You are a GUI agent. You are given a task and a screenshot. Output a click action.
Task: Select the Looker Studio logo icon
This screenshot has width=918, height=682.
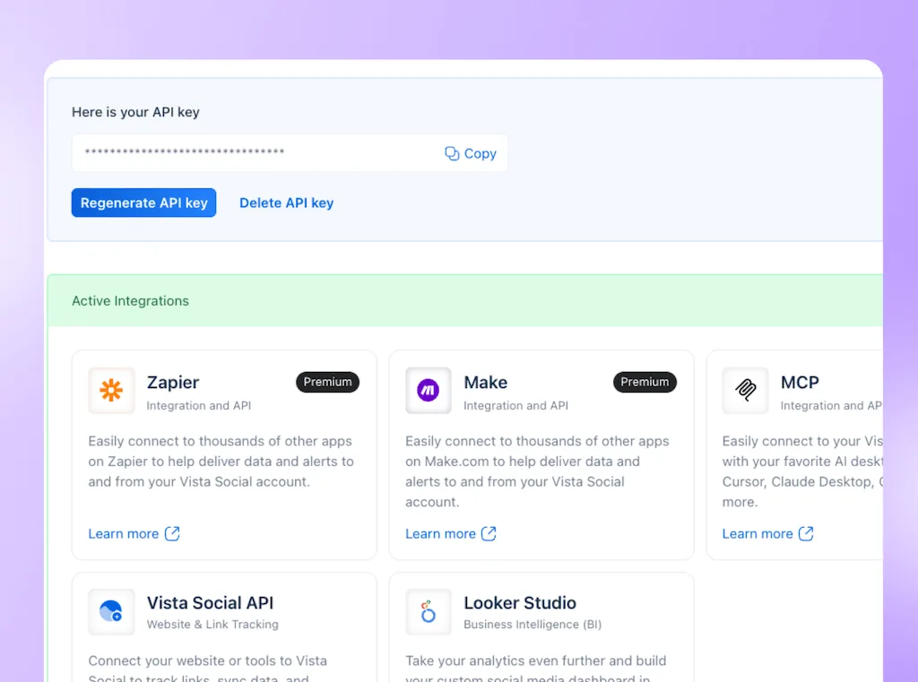428,612
